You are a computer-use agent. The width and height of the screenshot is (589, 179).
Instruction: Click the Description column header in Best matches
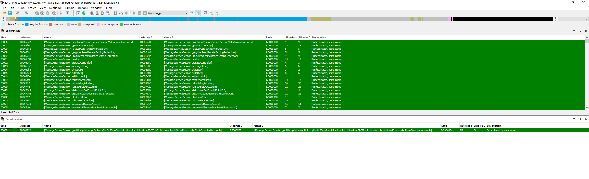tap(319, 38)
